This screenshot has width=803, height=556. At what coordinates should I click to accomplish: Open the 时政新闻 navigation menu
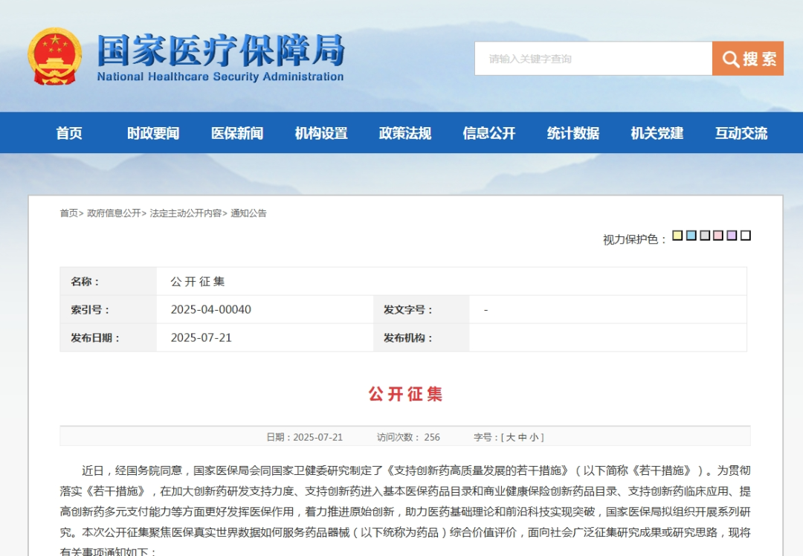152,132
